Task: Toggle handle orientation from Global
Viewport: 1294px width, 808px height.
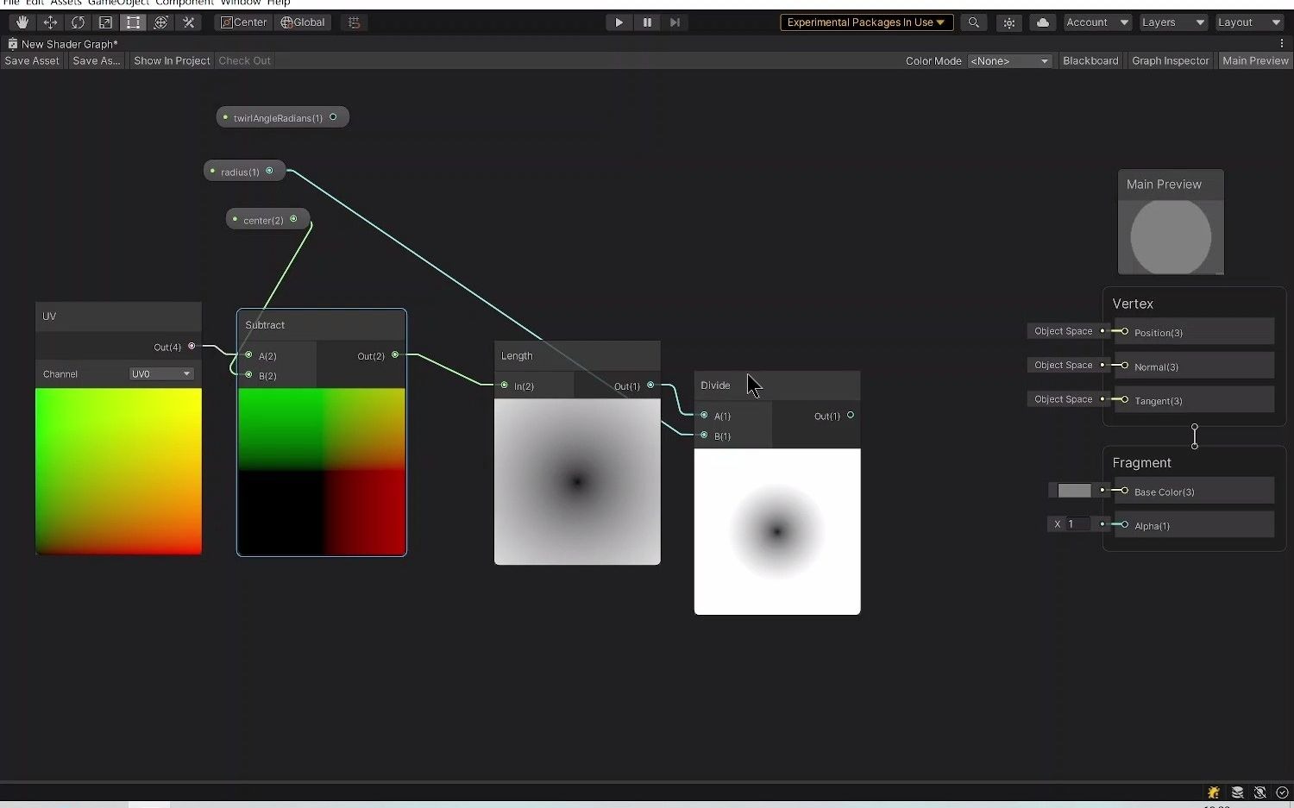Action: pyautogui.click(x=302, y=22)
